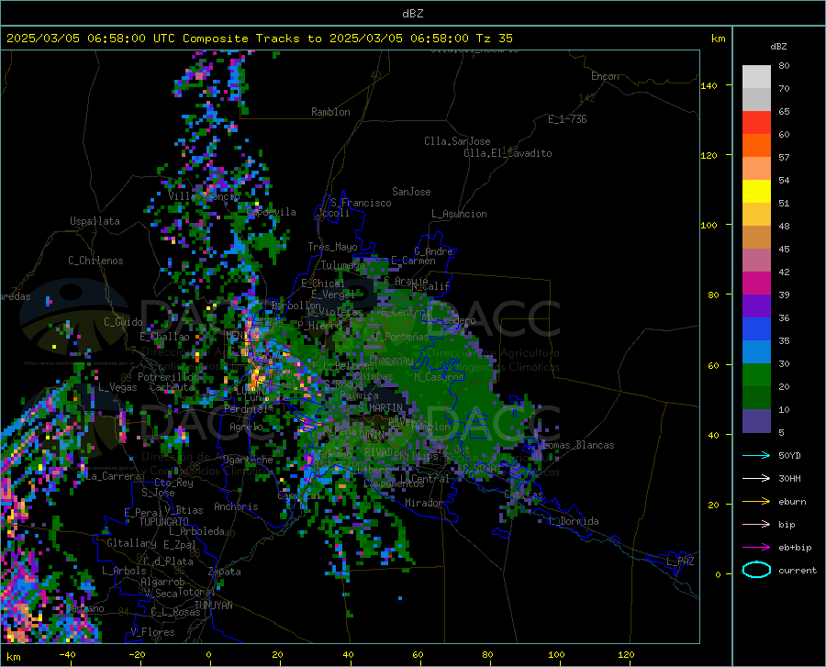Screen dimensions: 826x667
Task: Click the white 80 dBZ color swatch
Action: (756, 77)
